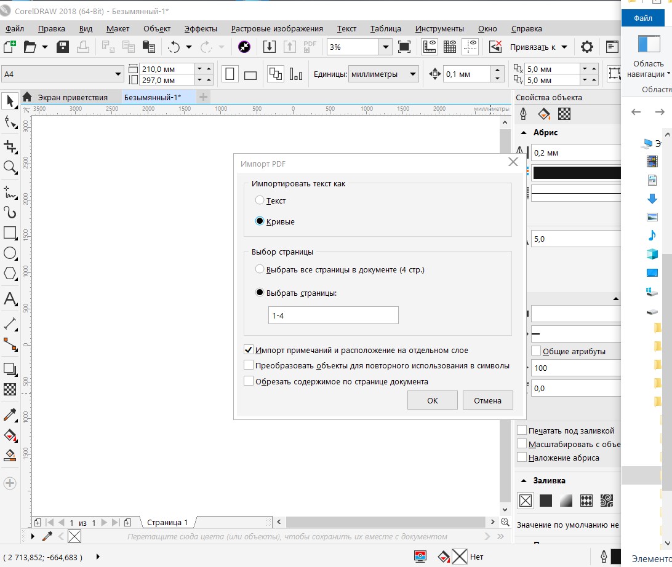The image size is (672, 567).
Task: Choose all pages in document radio option
Action: tap(260, 269)
